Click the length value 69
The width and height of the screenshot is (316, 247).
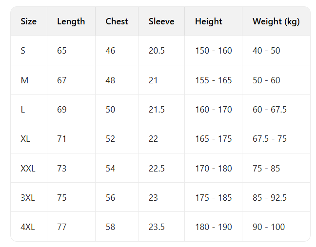[62, 110]
